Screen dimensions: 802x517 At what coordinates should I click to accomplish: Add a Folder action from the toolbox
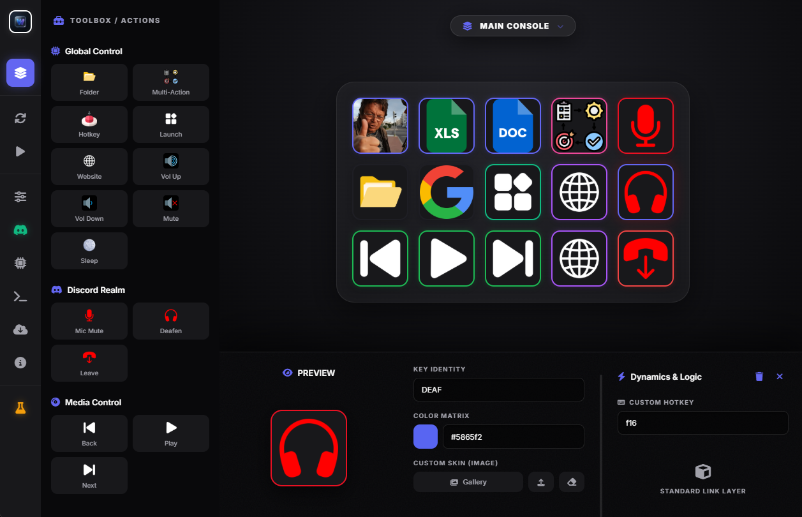coord(89,82)
